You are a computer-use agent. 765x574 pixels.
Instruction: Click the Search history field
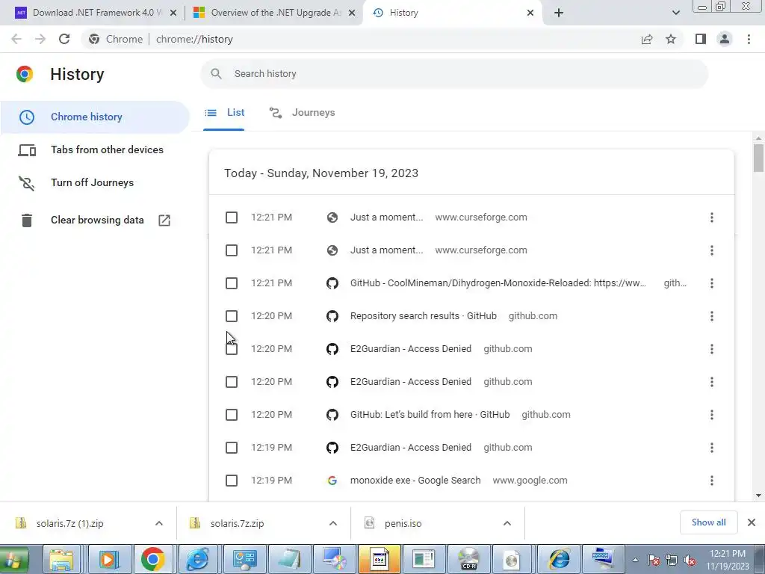[453, 74]
